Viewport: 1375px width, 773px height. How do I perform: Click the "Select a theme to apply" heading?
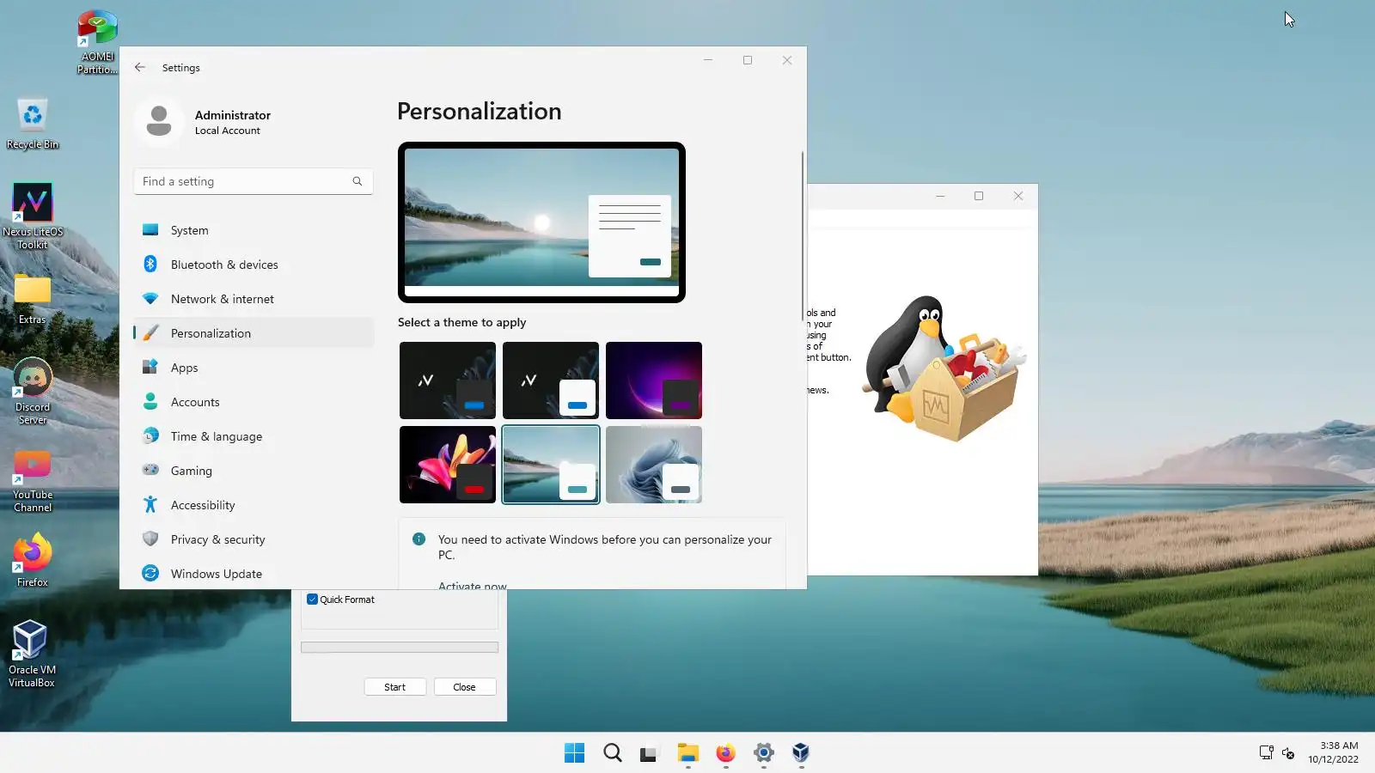coord(462,322)
